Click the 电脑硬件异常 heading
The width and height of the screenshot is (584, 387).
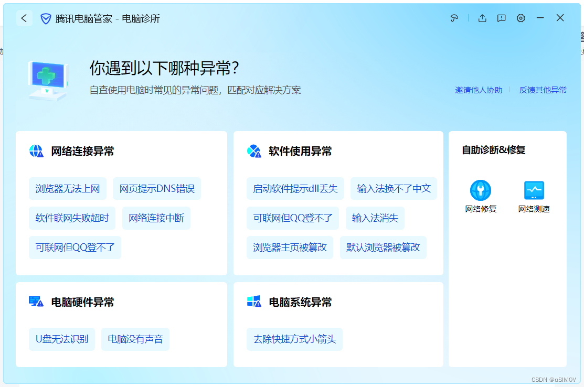click(x=82, y=302)
